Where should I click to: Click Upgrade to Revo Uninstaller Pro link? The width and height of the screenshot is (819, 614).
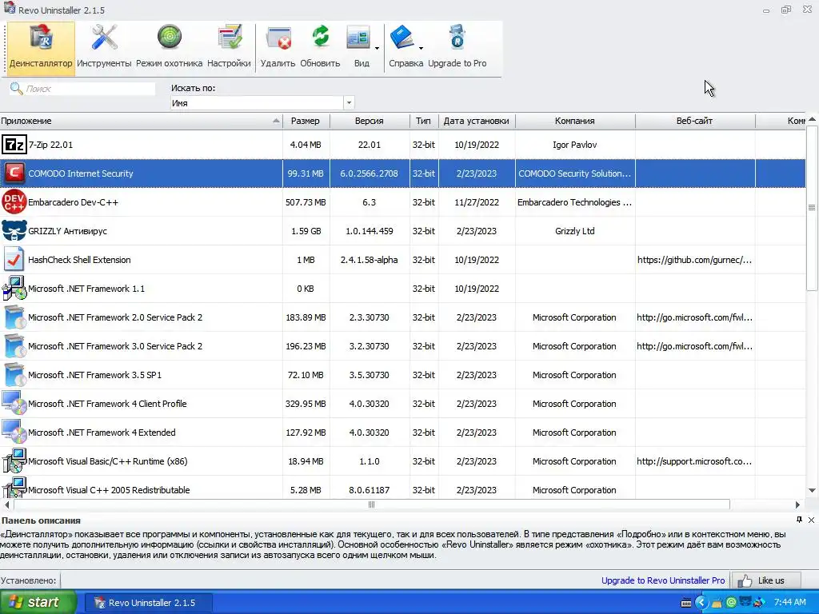coord(663,580)
